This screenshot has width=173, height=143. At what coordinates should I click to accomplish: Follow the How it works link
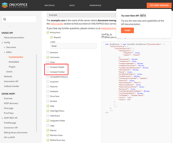point(57,24)
